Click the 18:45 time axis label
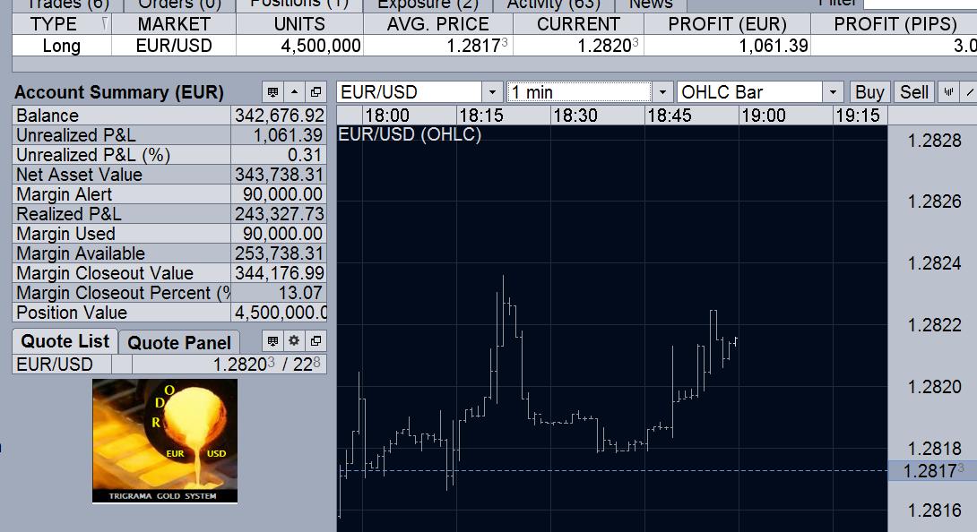Screen dimensions: 977x532 [x=669, y=116]
